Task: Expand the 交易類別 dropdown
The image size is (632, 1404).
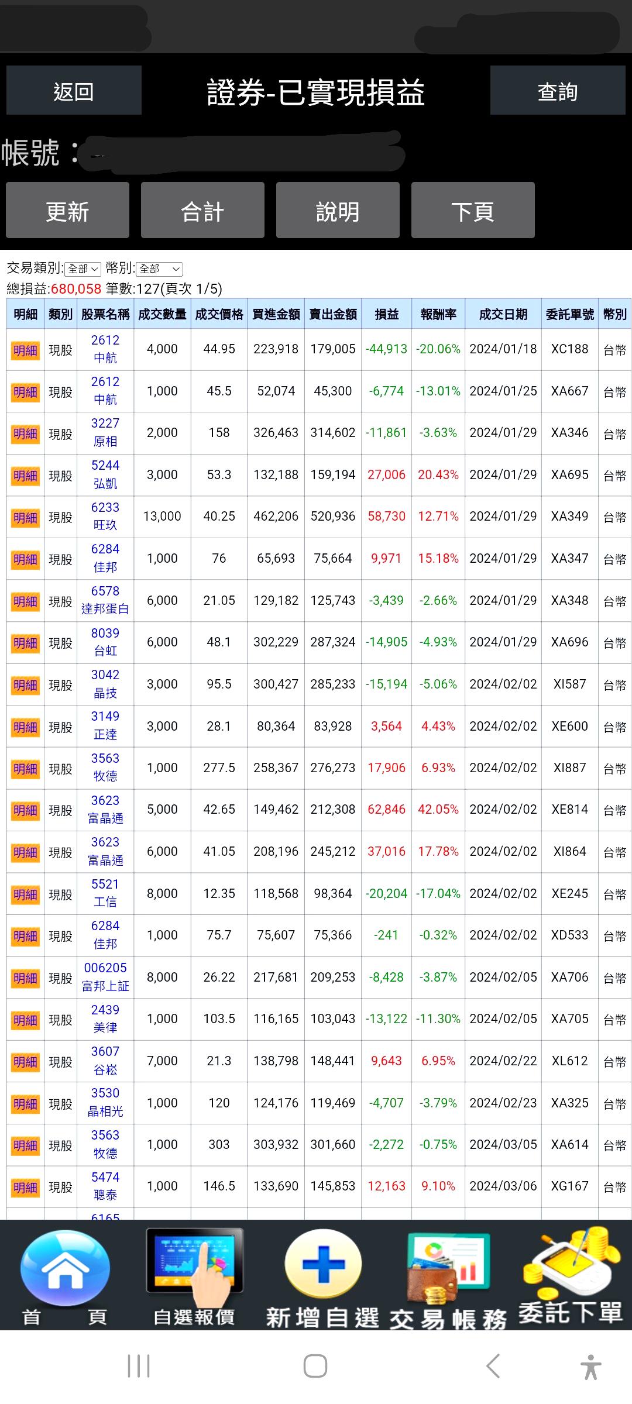Action: 83,269
